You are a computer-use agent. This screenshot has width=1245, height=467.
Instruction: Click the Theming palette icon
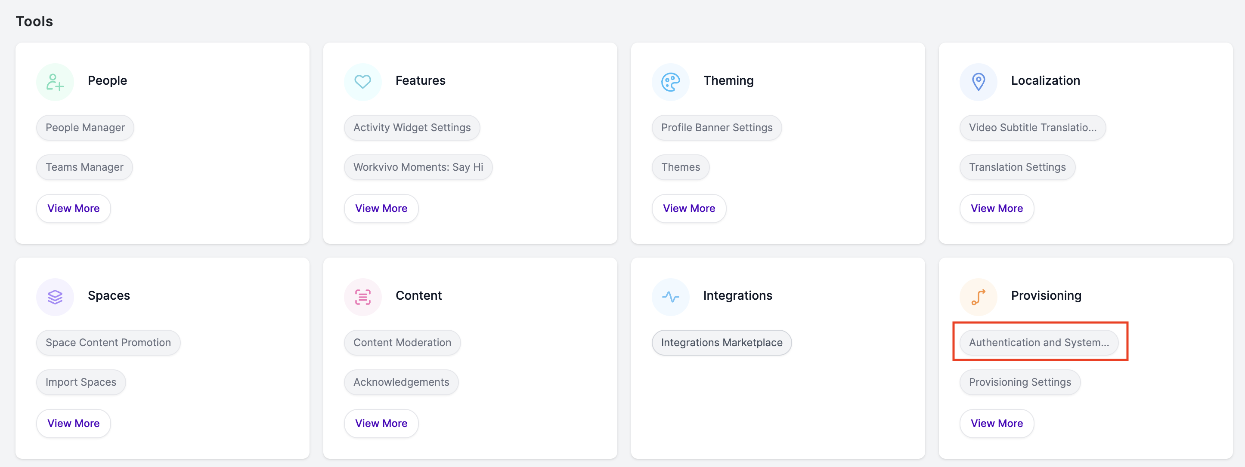click(670, 82)
